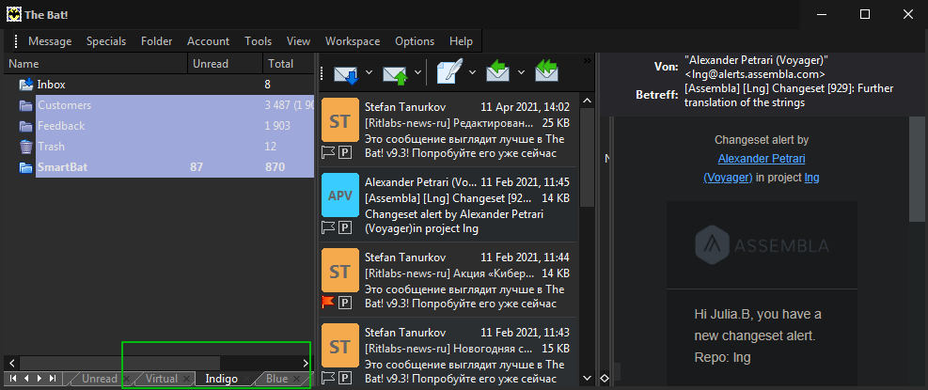928x390 pixels.
Task: Click the APV avatar of Alexander Petrari message
Action: pyautogui.click(x=339, y=195)
